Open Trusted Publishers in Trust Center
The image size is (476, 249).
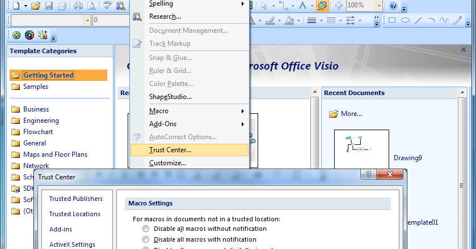[76, 199]
